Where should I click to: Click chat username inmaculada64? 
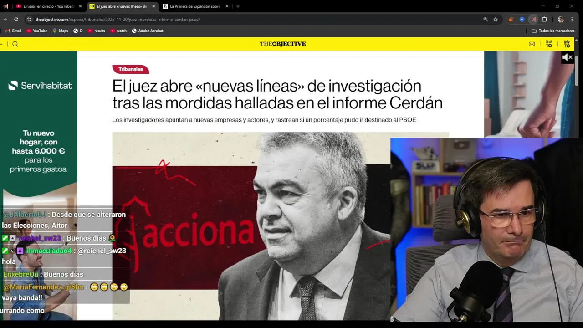coord(49,251)
